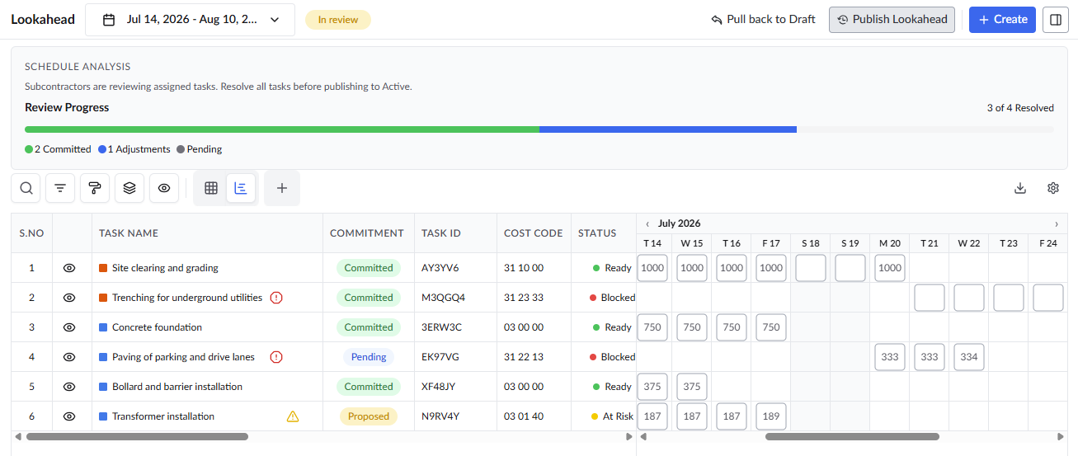Click the plus add view button
The width and height of the screenshot is (1078, 456).
(x=282, y=188)
